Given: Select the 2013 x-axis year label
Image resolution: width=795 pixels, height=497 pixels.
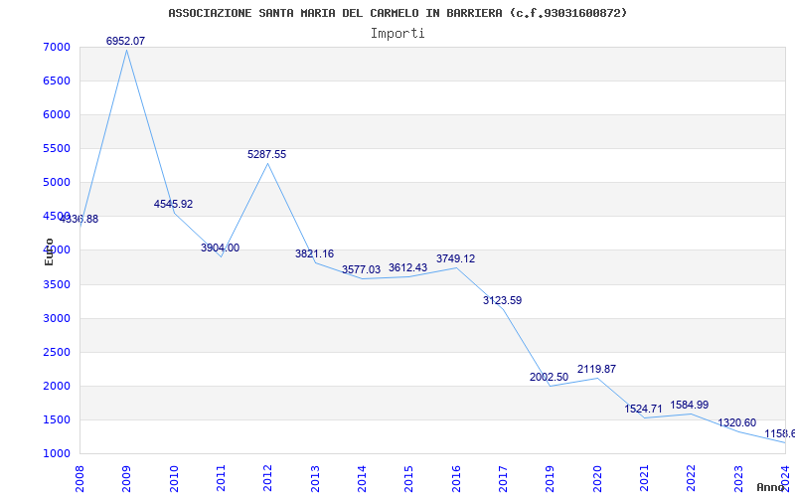Looking at the screenshot, I should coord(315,479).
